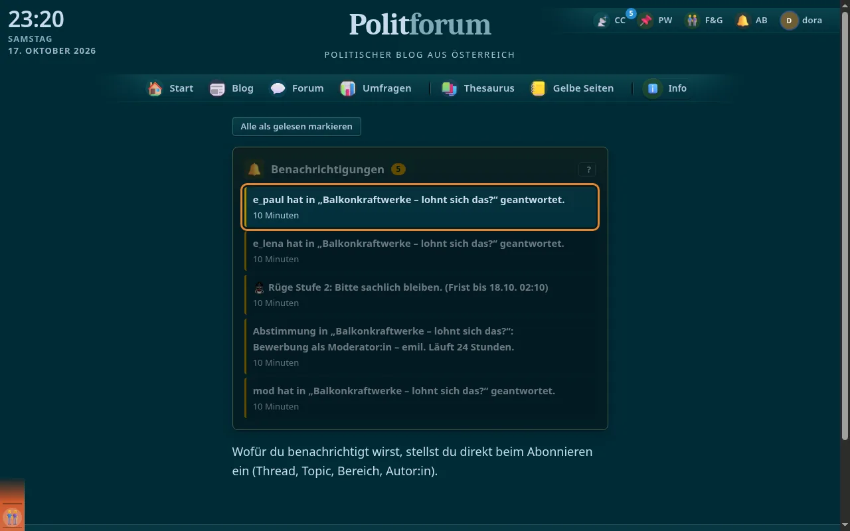Image resolution: width=850 pixels, height=531 pixels.
Task: Open the e_lena reply notification
Action: click(420, 251)
